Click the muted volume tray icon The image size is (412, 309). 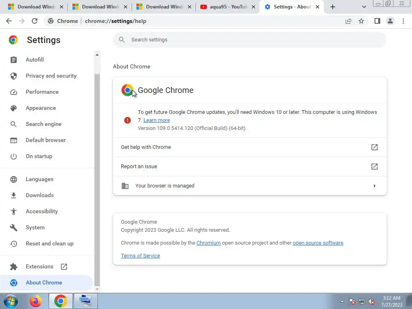tap(371, 302)
